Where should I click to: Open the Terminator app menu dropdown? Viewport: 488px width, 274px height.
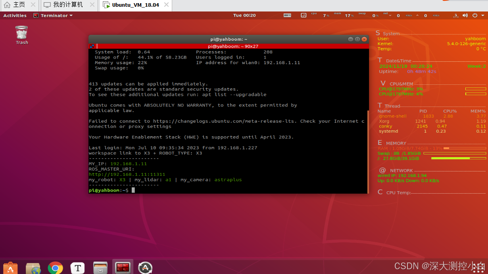(53, 15)
